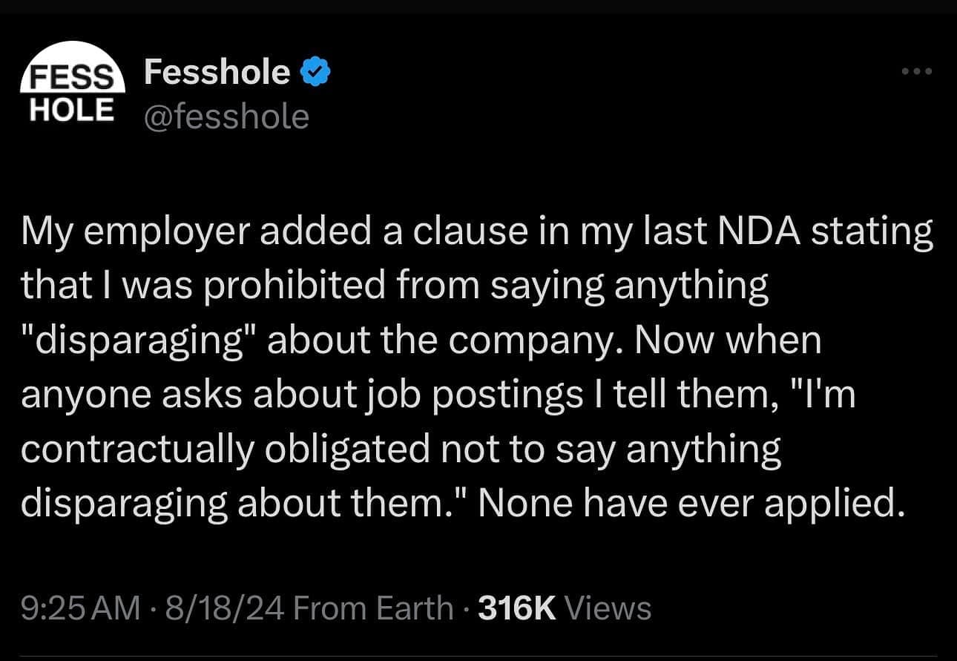The height and width of the screenshot is (661, 957).
Task: Click the From Earth location label
Action: tap(373, 608)
